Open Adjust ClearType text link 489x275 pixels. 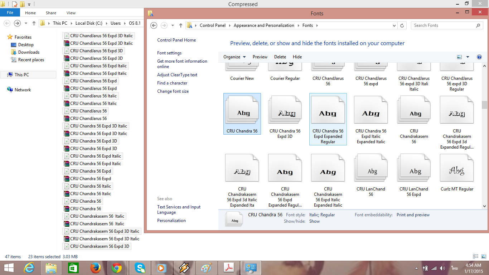(177, 75)
